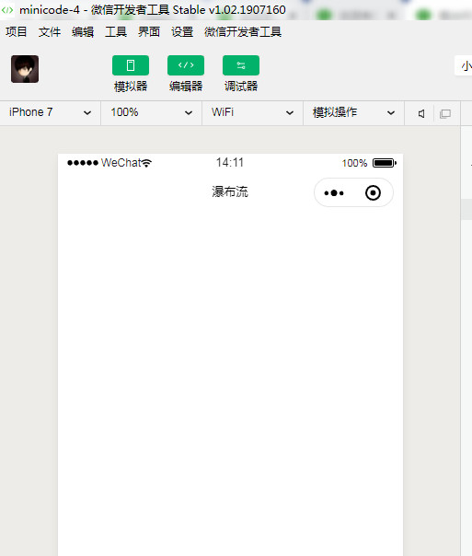Image resolution: width=472 pixels, height=556 pixels.
Task: Close mini program via circle target icon
Action: [373, 193]
